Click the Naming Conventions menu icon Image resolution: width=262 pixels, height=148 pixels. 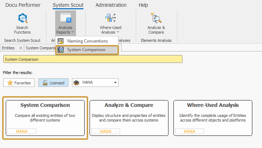pyautogui.click(x=61, y=41)
